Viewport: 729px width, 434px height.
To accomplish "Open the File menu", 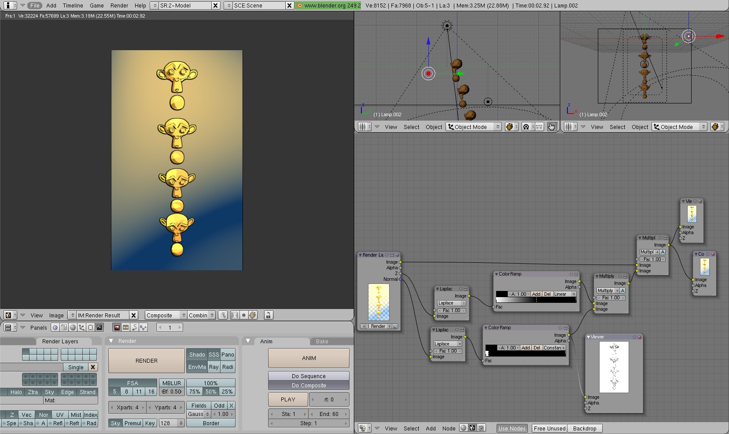I will (35, 5).
